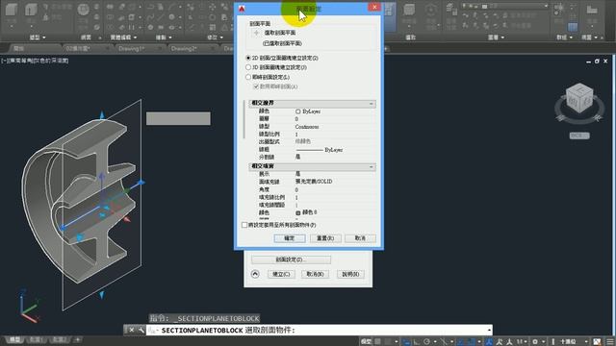Open the Solid Editing panel dropdown
Viewport: 616px width, 346px height.
(123, 37)
